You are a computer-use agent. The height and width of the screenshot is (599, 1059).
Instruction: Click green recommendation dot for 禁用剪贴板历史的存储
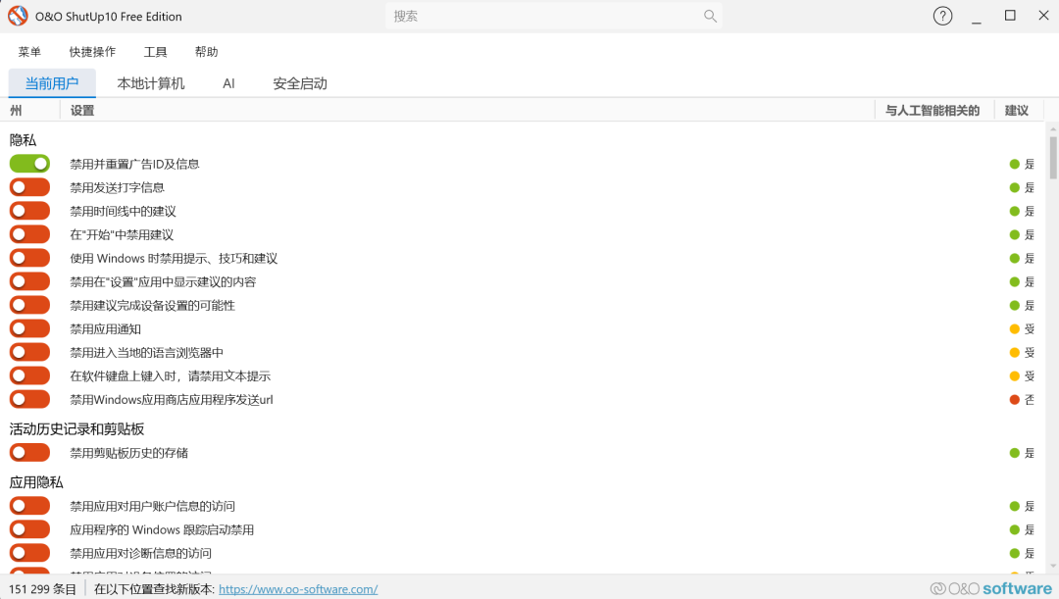[1014, 453]
